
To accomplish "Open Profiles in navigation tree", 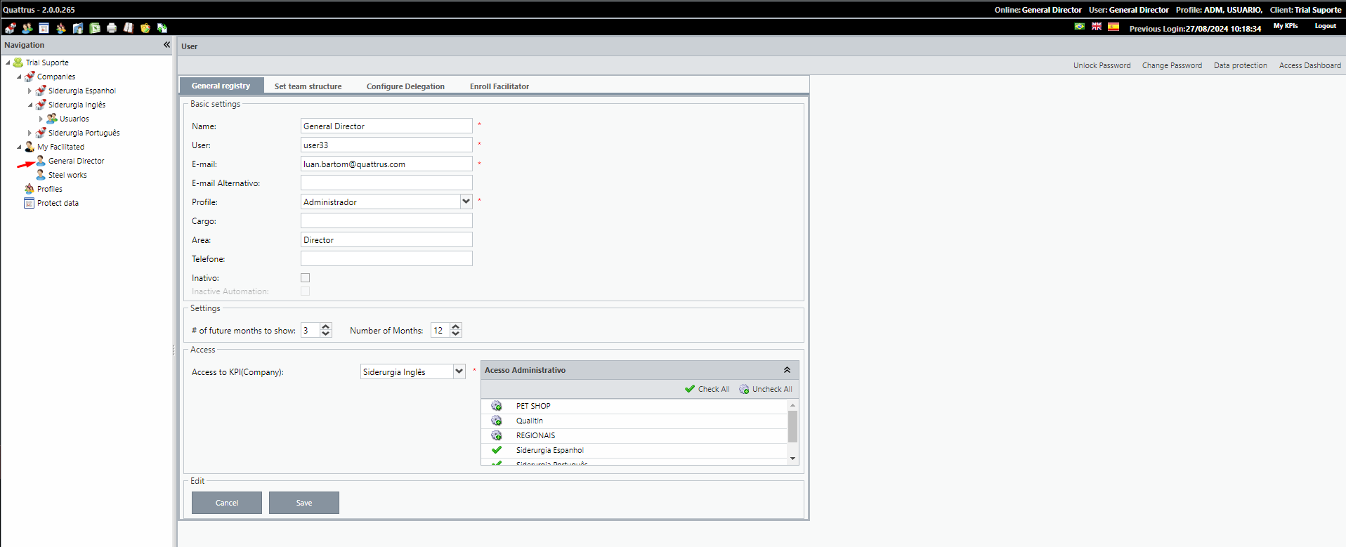I will tap(49, 189).
